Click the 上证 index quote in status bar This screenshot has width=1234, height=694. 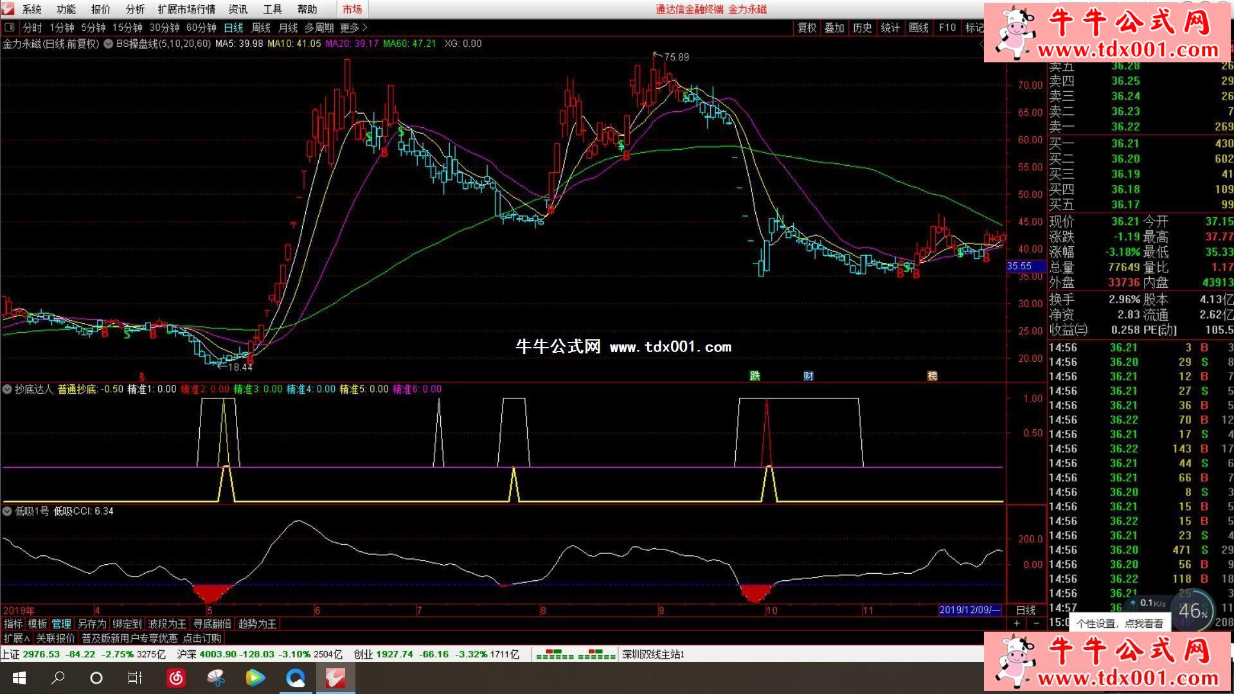[84, 654]
